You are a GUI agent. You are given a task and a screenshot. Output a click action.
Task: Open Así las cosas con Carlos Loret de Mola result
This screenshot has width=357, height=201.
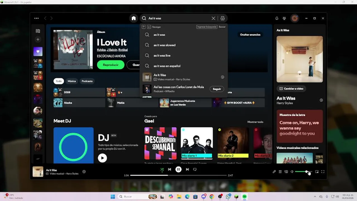(179, 87)
